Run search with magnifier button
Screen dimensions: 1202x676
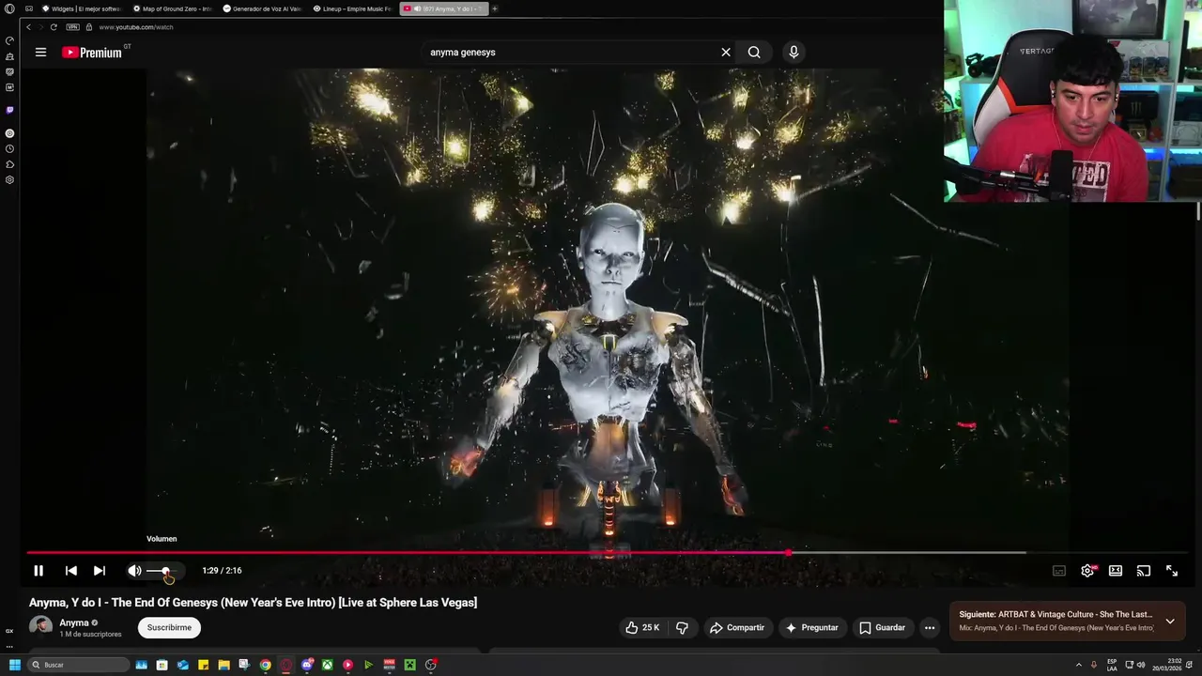[x=754, y=53]
